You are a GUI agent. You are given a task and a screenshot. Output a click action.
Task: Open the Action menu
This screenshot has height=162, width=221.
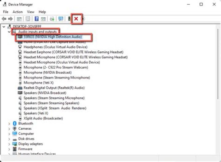tap(17, 12)
